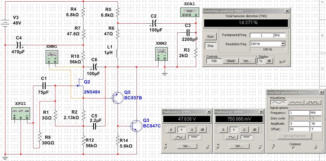Viewport: 326px width, 161px height.
Task: Select the XDA1 distortion analyzer instrument icon
Action: (189, 12)
